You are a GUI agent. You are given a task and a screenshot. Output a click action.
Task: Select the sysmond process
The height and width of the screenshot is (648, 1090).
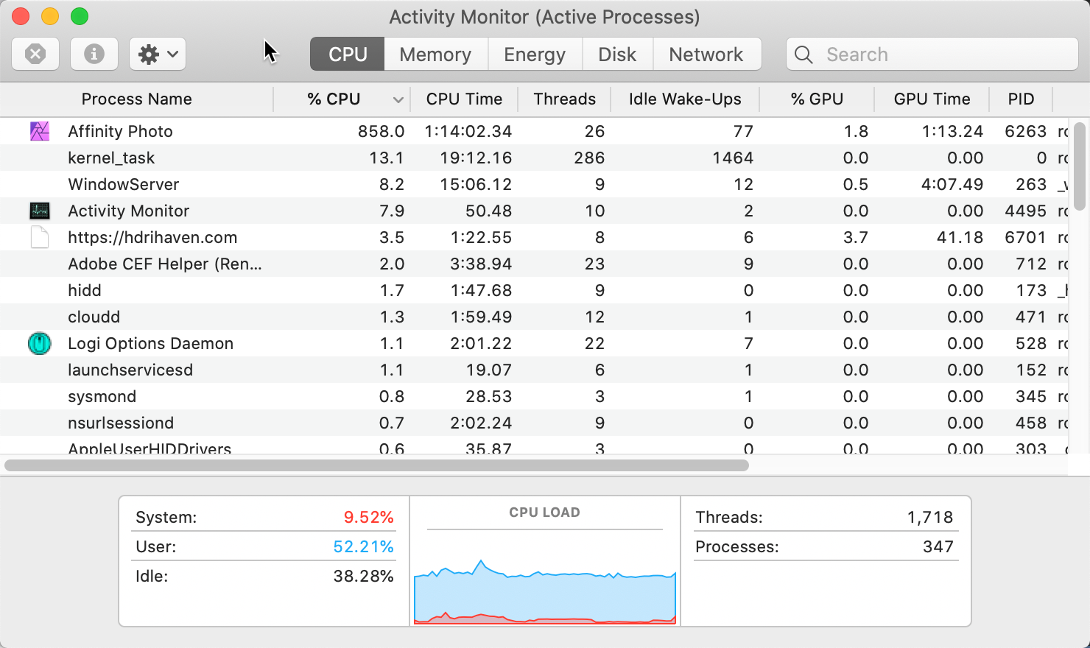click(102, 396)
